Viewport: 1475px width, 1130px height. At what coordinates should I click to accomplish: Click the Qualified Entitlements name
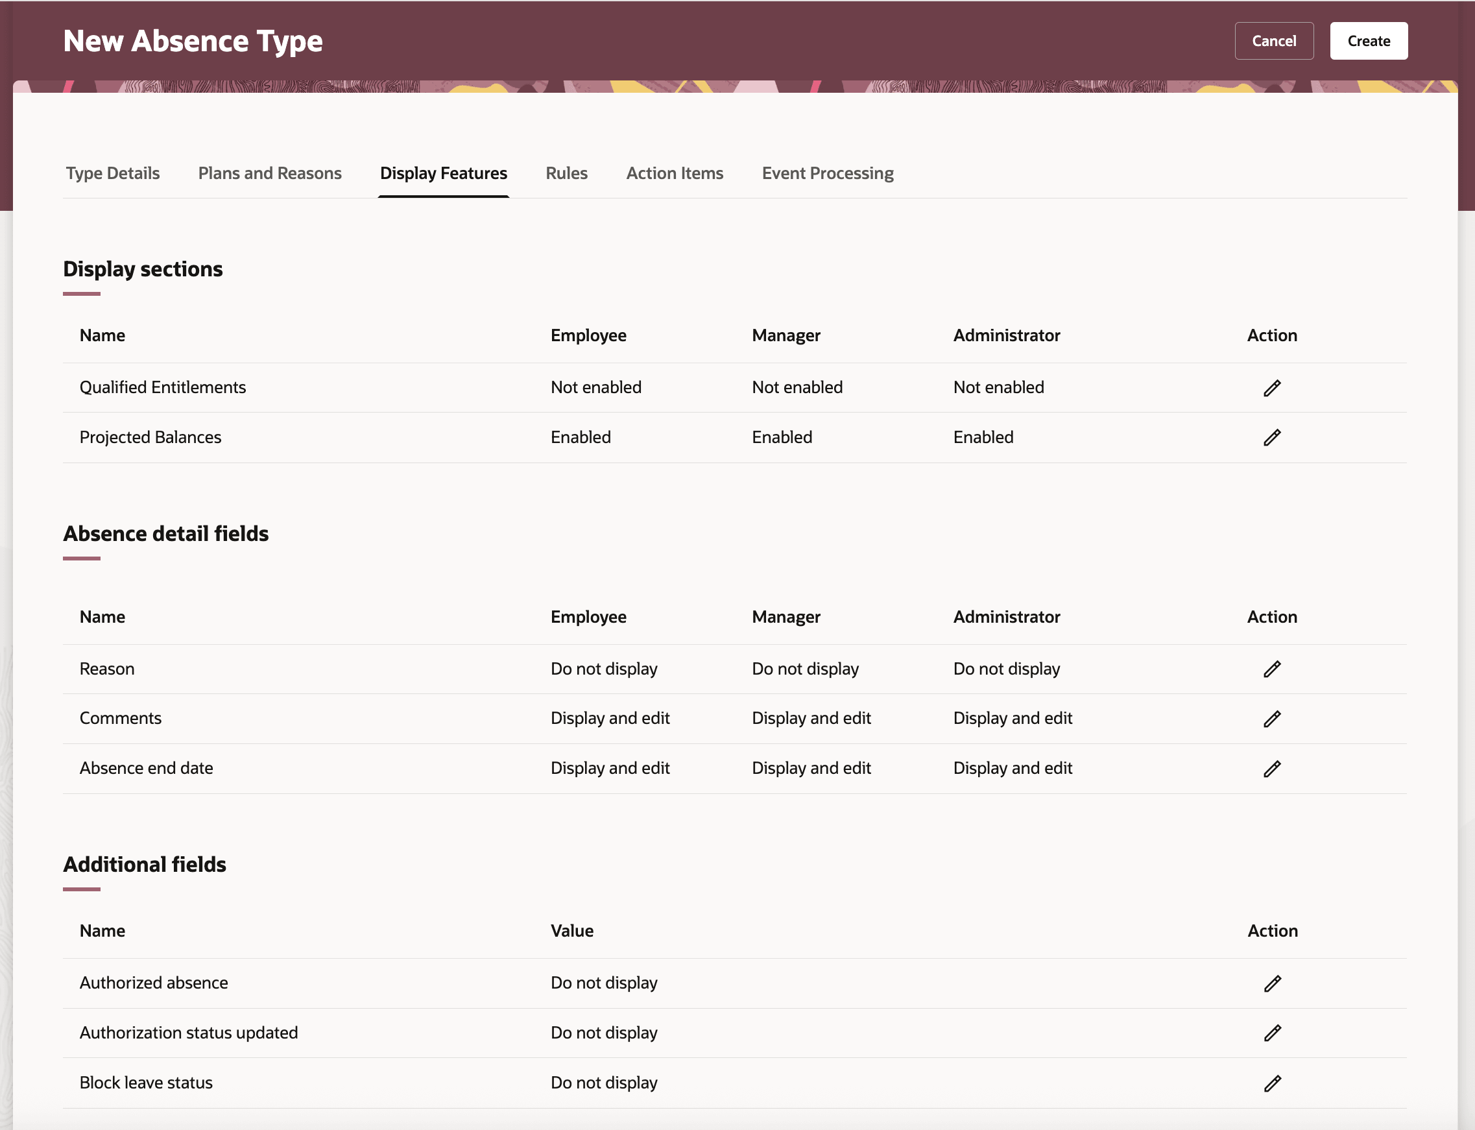[163, 387]
